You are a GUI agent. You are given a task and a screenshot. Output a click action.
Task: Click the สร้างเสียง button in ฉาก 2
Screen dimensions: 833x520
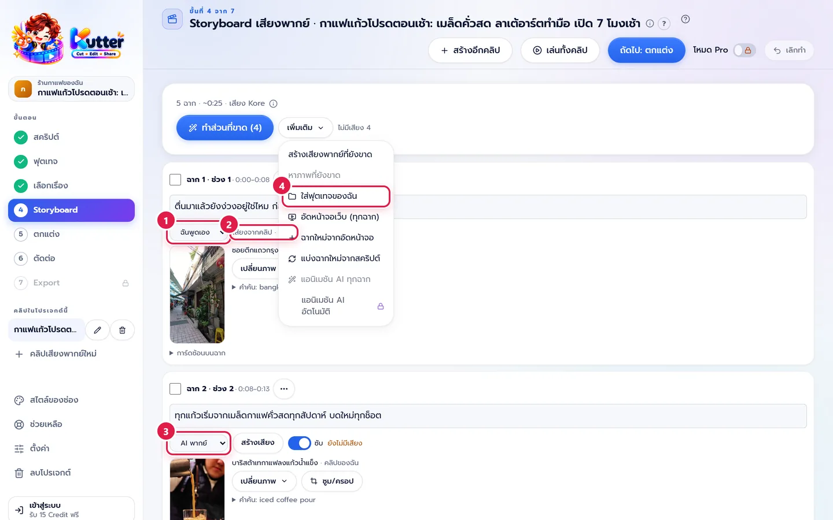(x=258, y=443)
